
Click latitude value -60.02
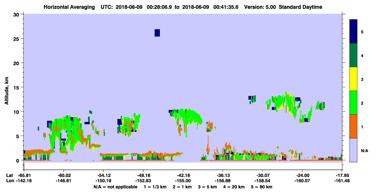tap(63, 175)
